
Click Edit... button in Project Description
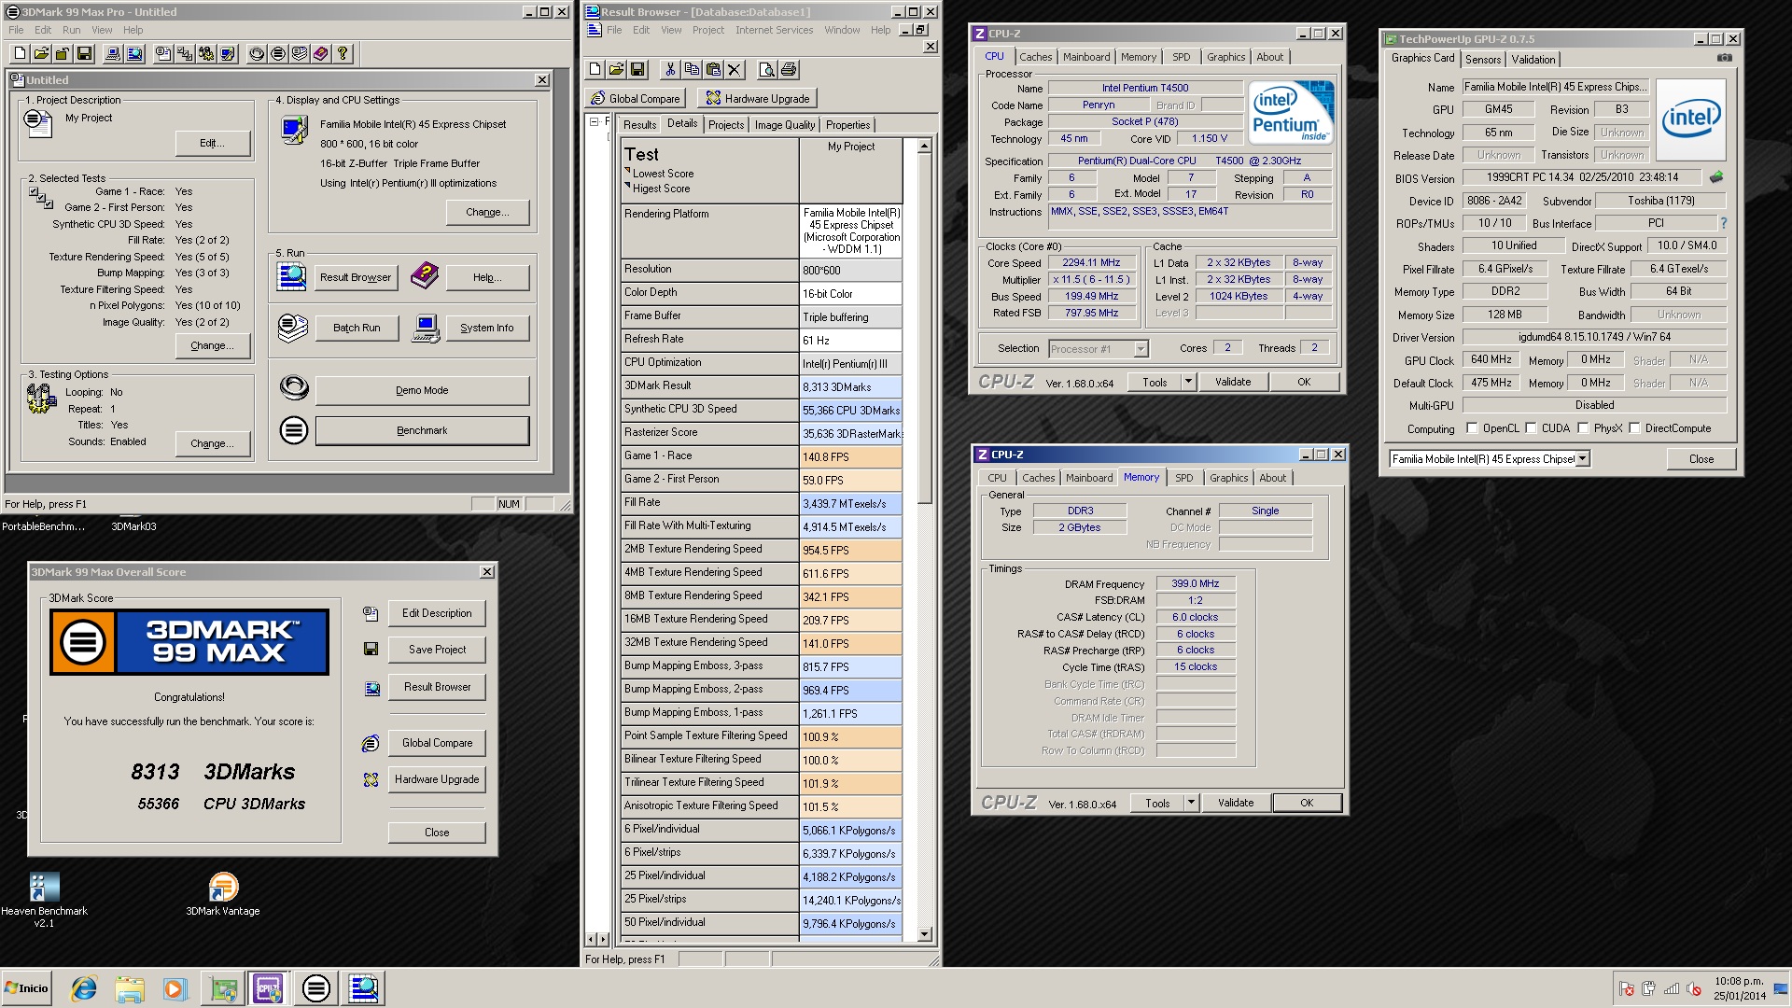213,143
